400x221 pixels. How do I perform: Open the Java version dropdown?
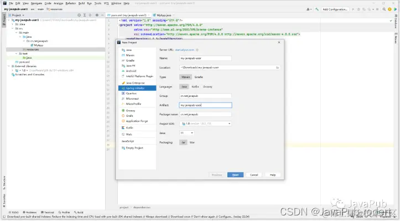point(187,133)
